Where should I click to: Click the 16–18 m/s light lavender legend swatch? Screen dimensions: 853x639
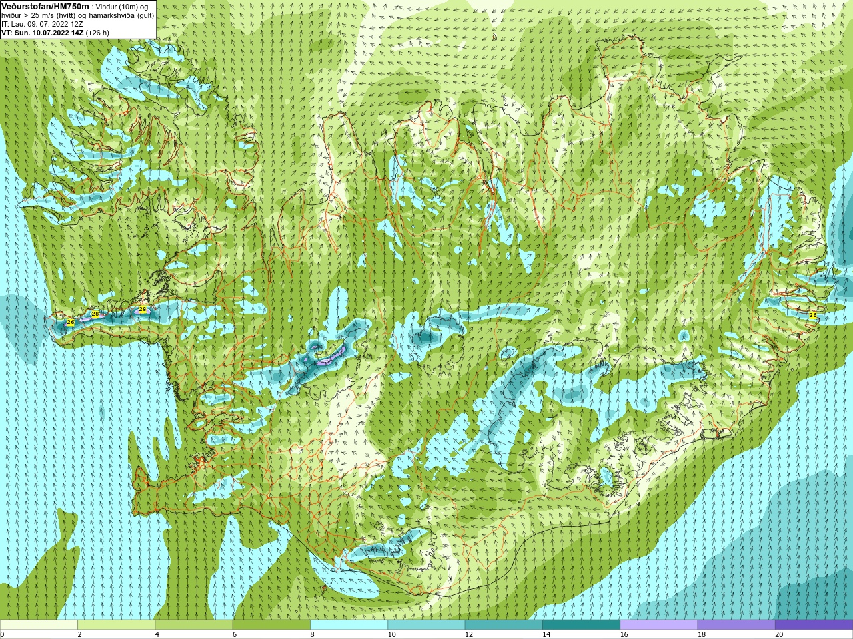click(658, 625)
